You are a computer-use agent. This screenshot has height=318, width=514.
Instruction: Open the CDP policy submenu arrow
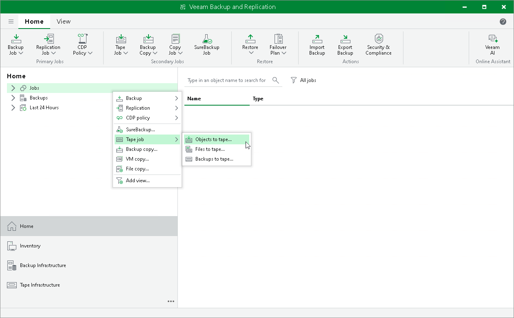(x=177, y=118)
